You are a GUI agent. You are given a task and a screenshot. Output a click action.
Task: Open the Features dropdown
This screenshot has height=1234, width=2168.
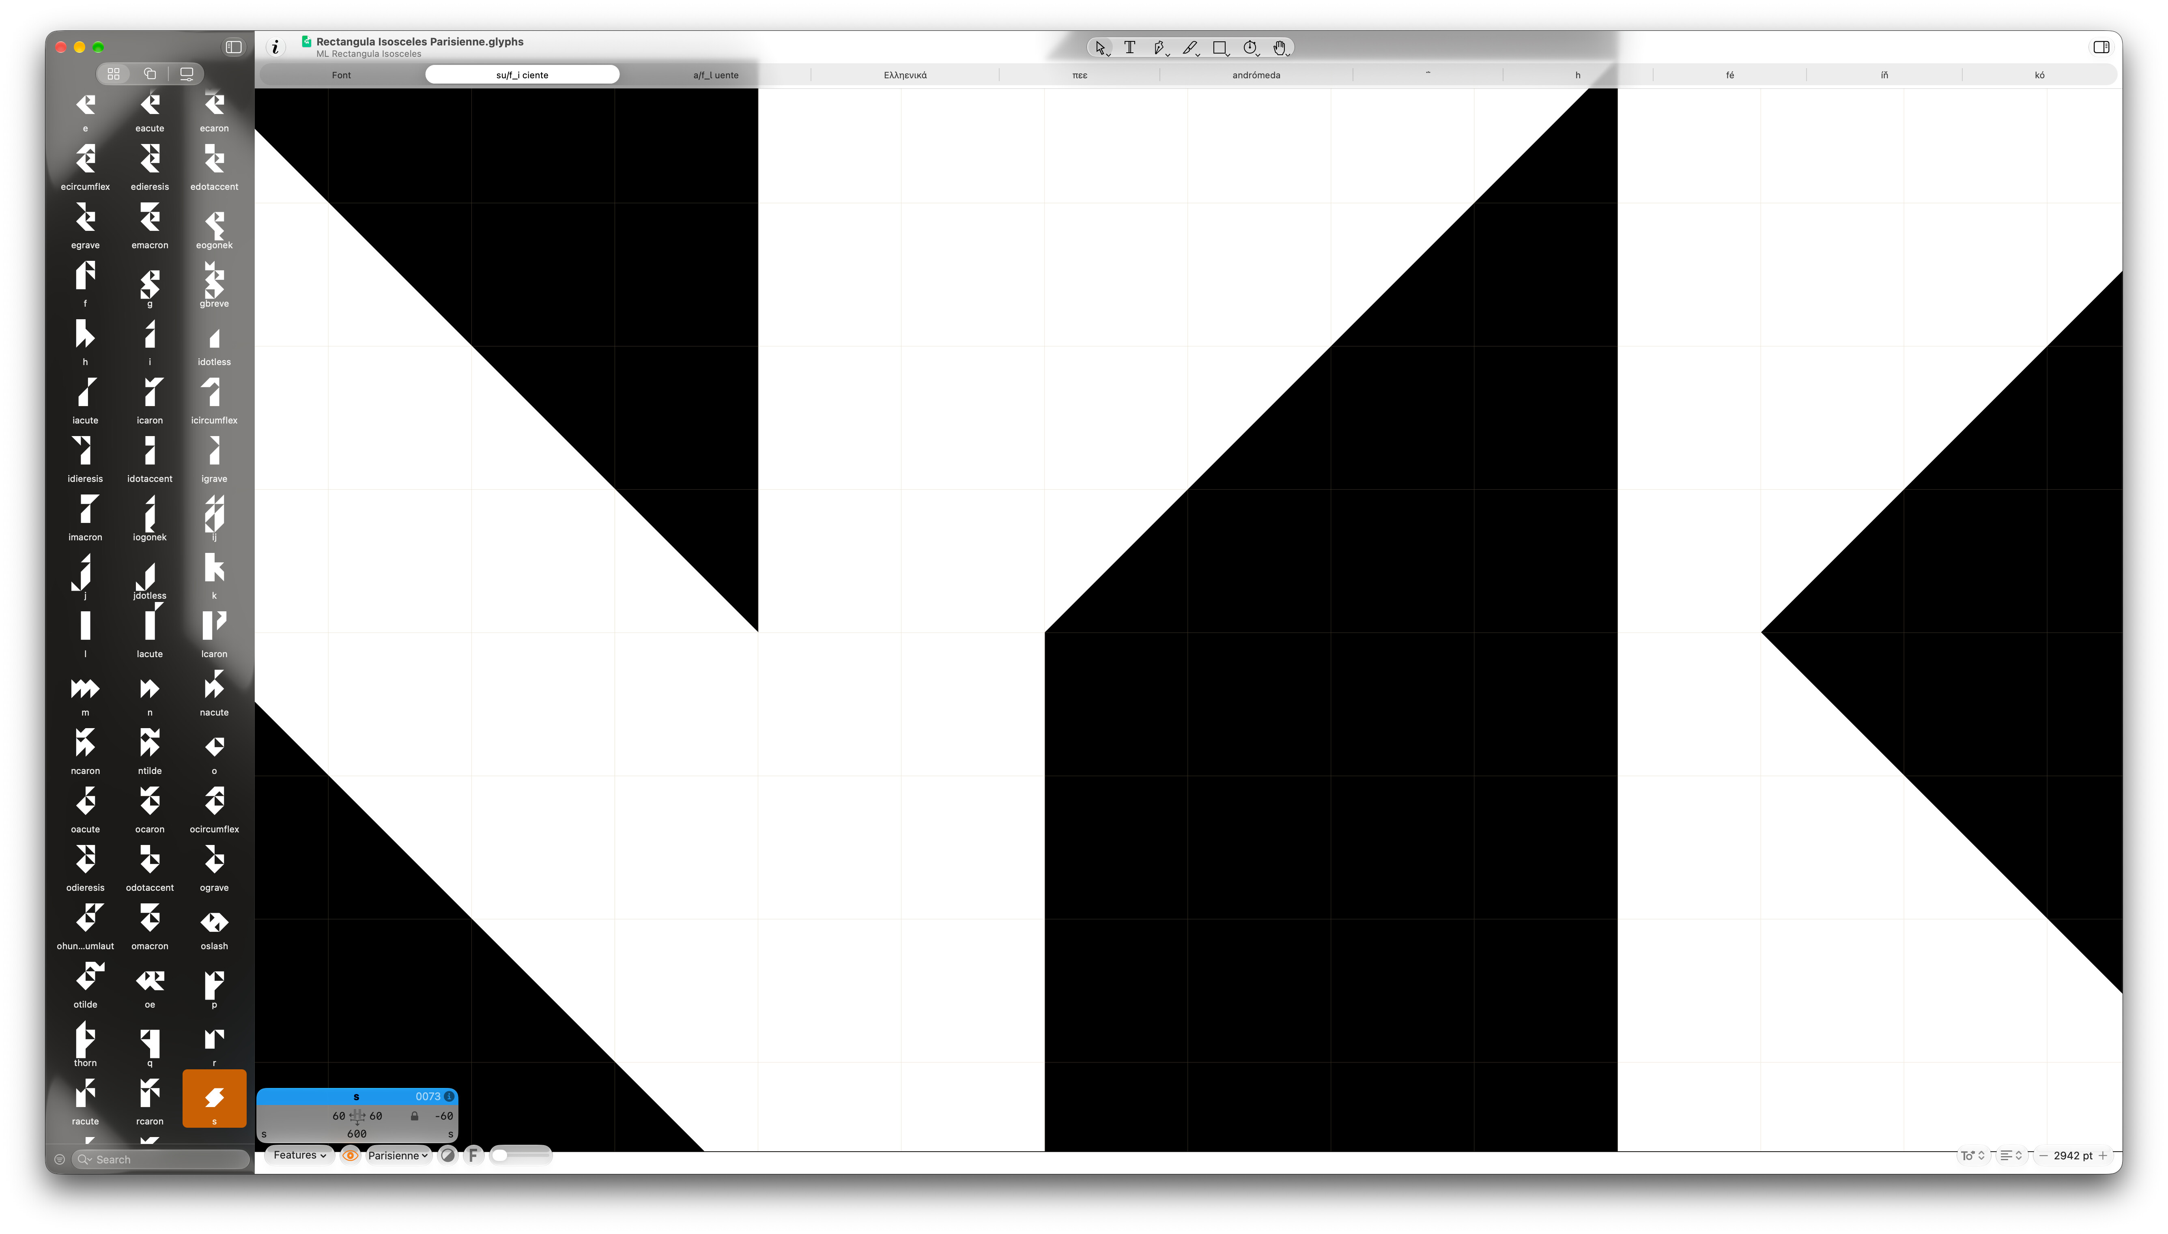[x=299, y=1155]
